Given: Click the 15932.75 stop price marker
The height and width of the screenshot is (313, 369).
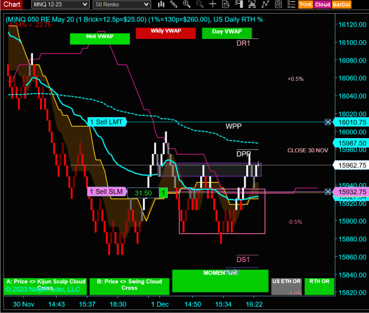Looking at the screenshot, I should point(351,192).
